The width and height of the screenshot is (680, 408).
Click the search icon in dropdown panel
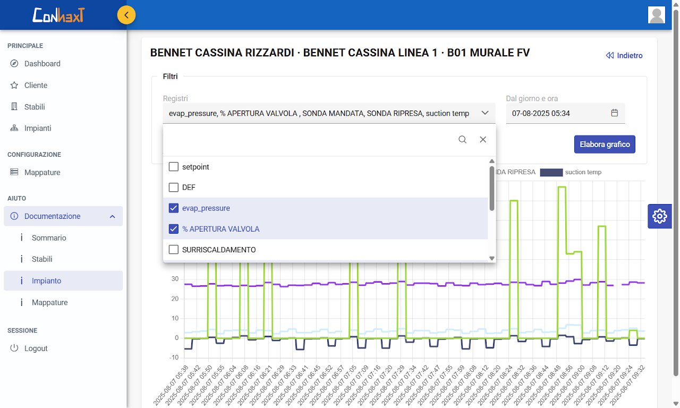[x=463, y=140]
